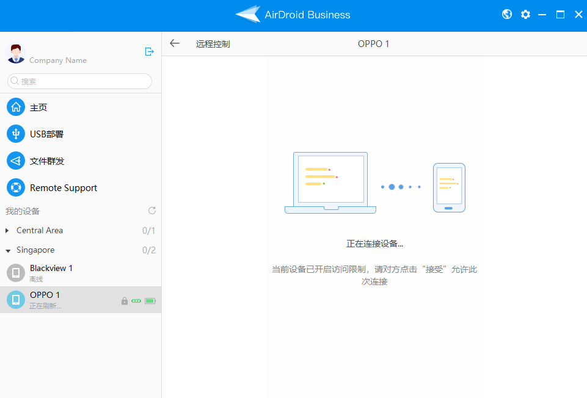Image resolution: width=587 pixels, height=398 pixels.
Task: Click the 正在刷新... status under OPPO 1
Action: pos(45,306)
